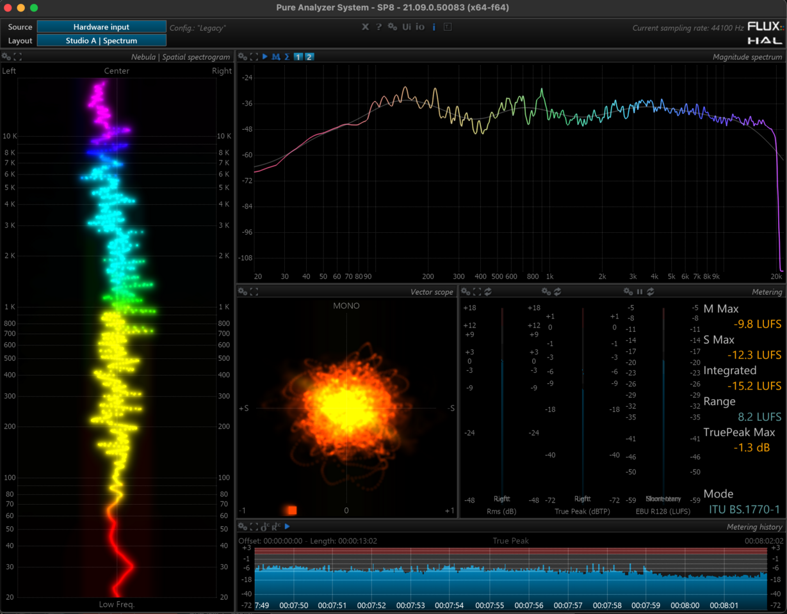Image resolution: width=787 pixels, height=614 pixels.
Task: Click play arrow in Metering history header
Action: [x=288, y=526]
